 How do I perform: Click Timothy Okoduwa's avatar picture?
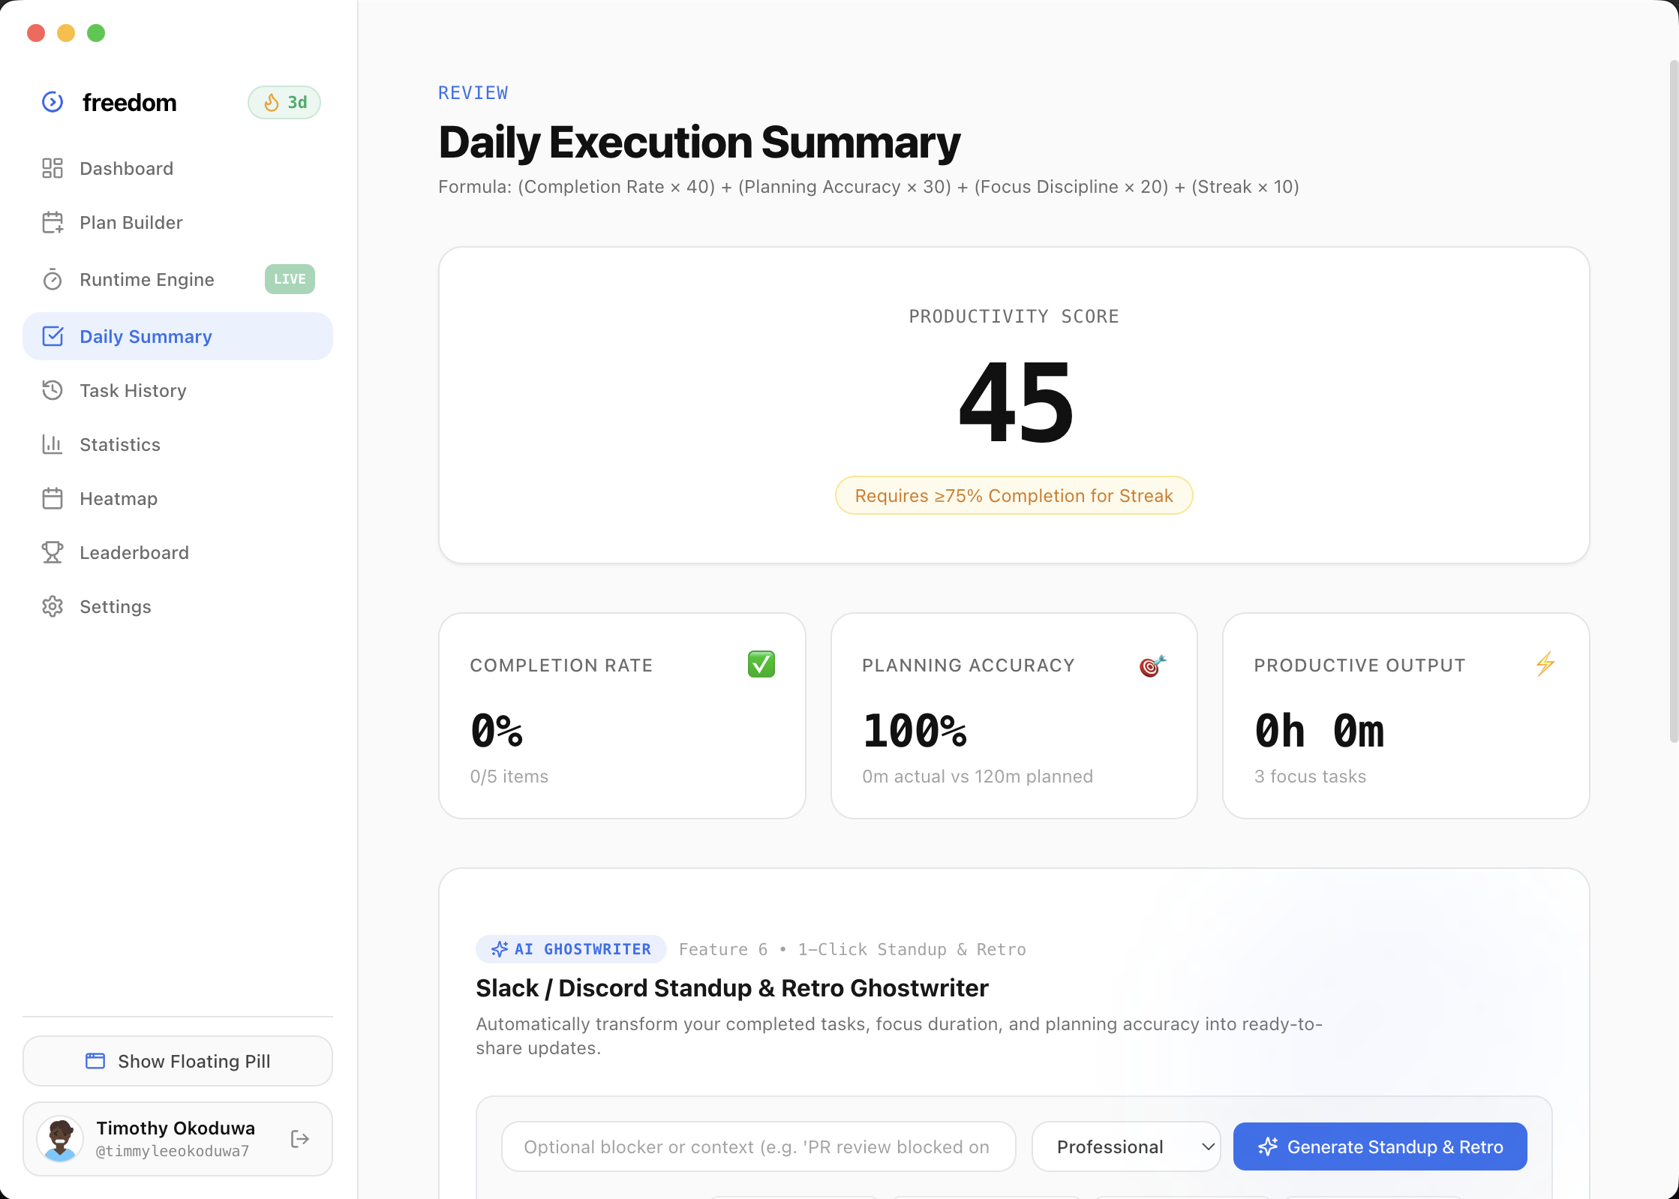pos(60,1139)
